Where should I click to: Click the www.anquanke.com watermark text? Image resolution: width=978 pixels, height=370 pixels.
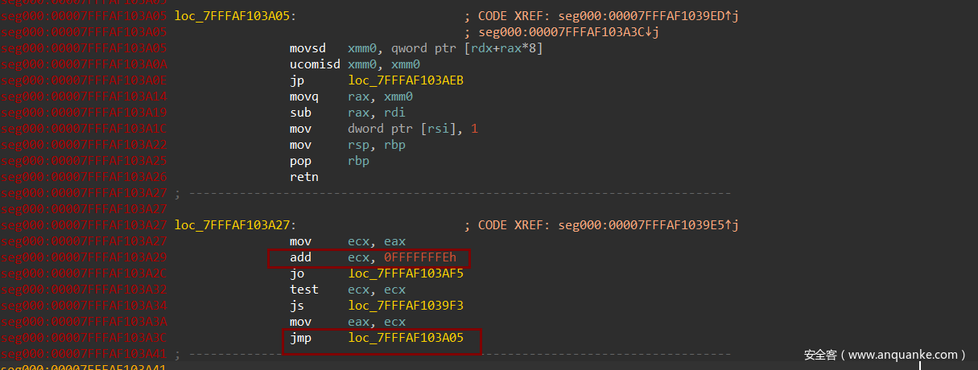[884, 355]
